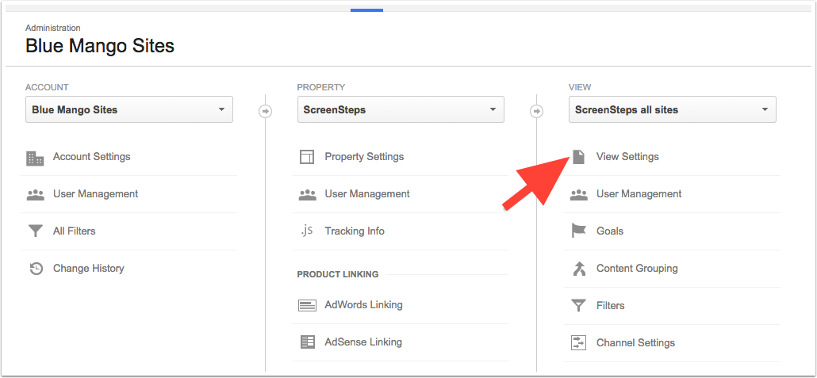Click the Account Settings building icon

[35, 158]
